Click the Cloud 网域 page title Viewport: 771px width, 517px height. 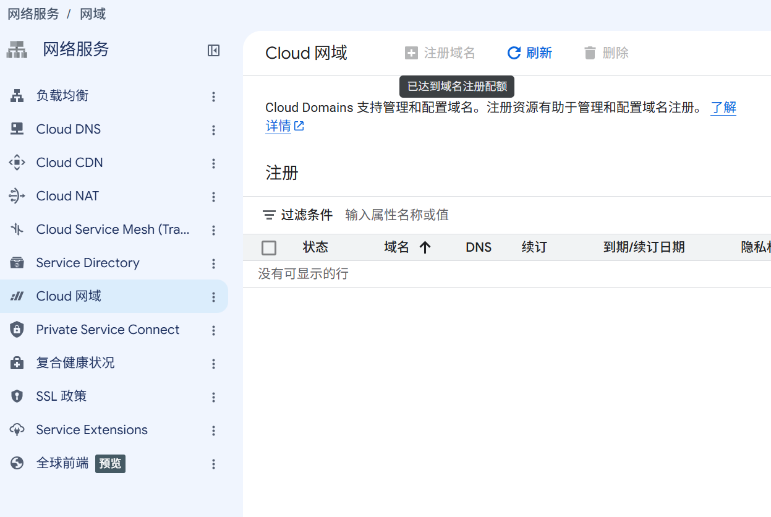pos(307,53)
